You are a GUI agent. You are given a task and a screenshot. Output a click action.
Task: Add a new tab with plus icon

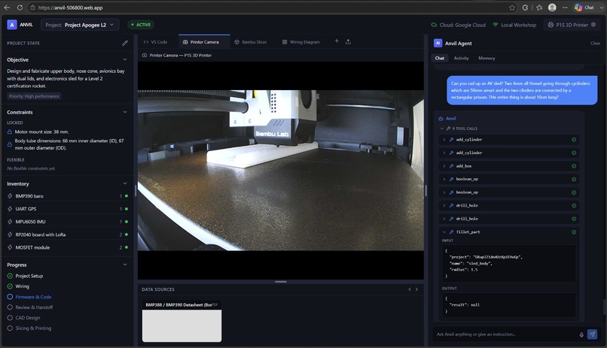[337, 41]
